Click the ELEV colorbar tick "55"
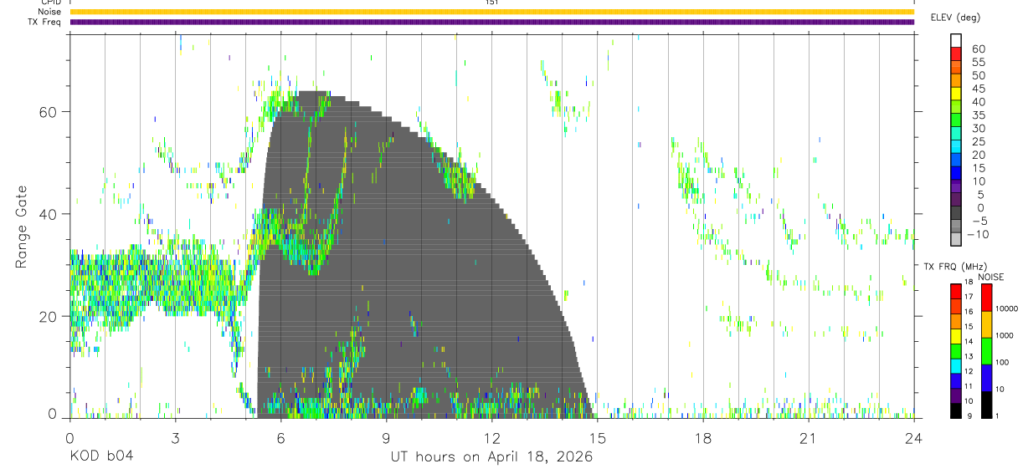The width and height of the screenshot is (1028, 474). (x=979, y=62)
